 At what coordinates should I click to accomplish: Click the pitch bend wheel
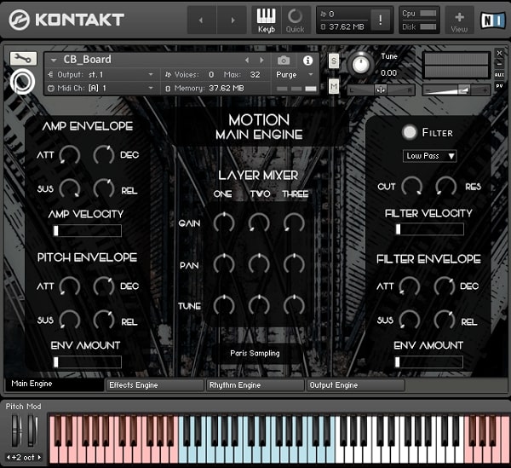point(16,430)
